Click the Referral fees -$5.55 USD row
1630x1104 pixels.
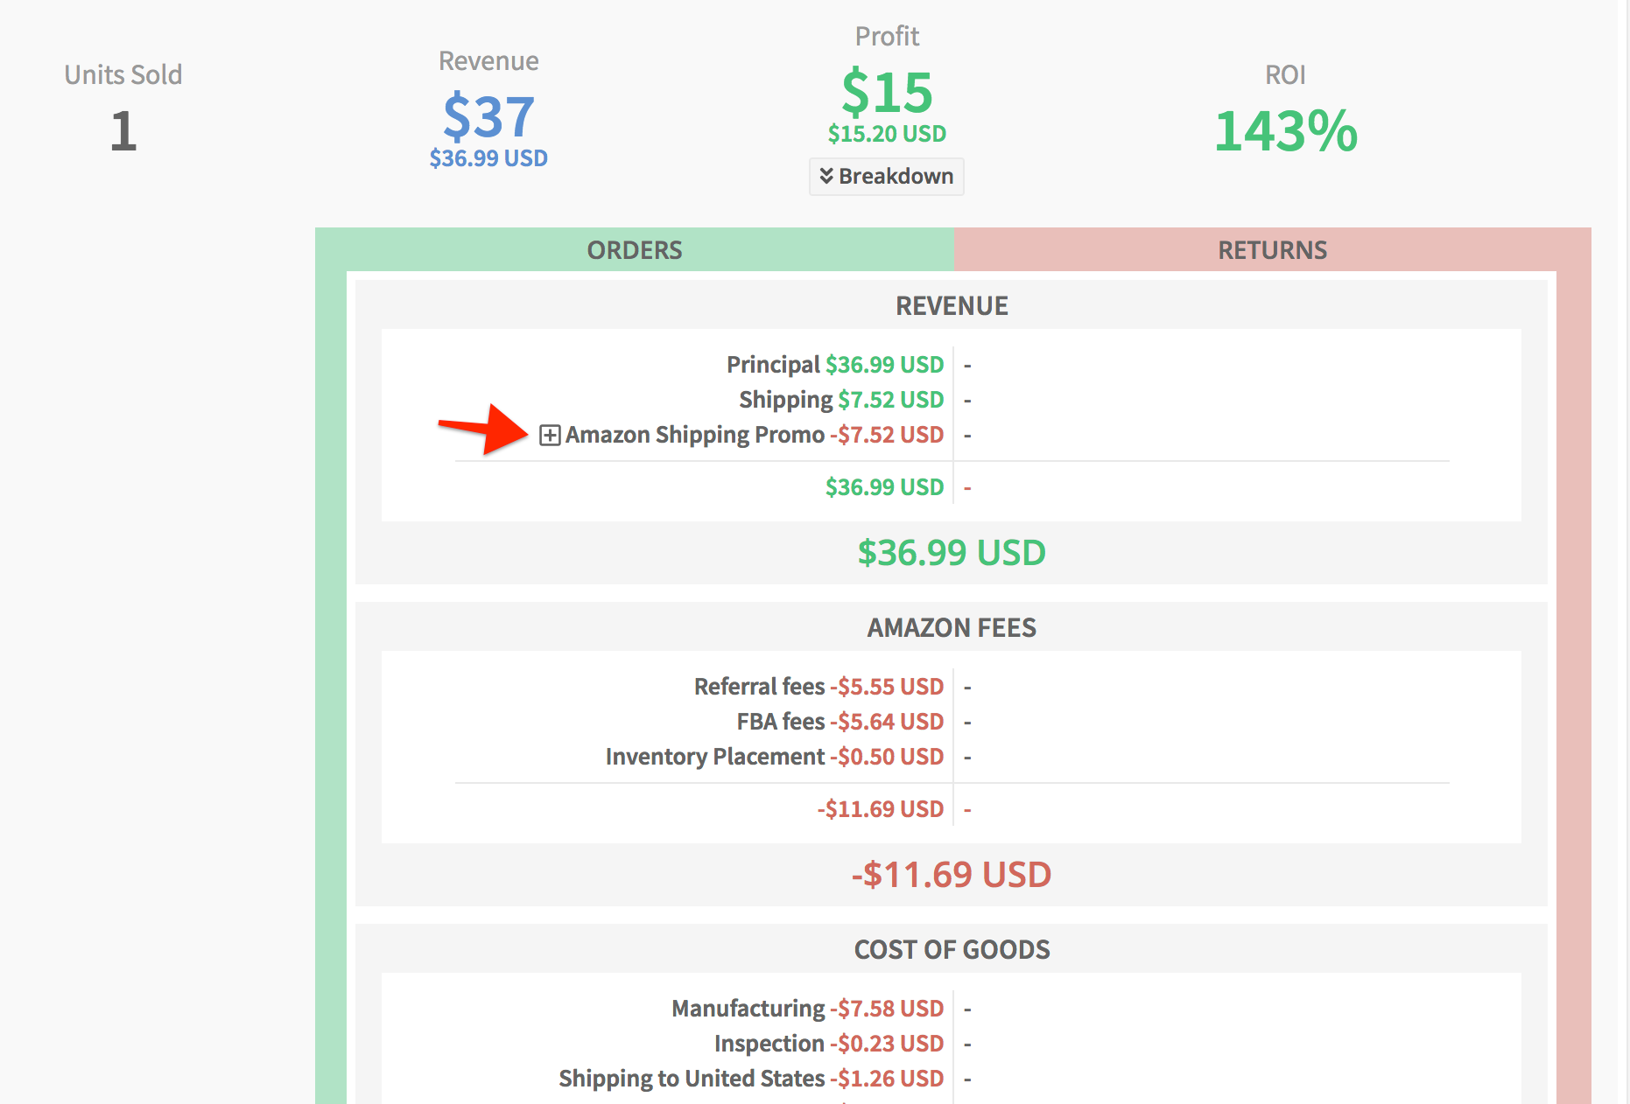click(x=819, y=687)
